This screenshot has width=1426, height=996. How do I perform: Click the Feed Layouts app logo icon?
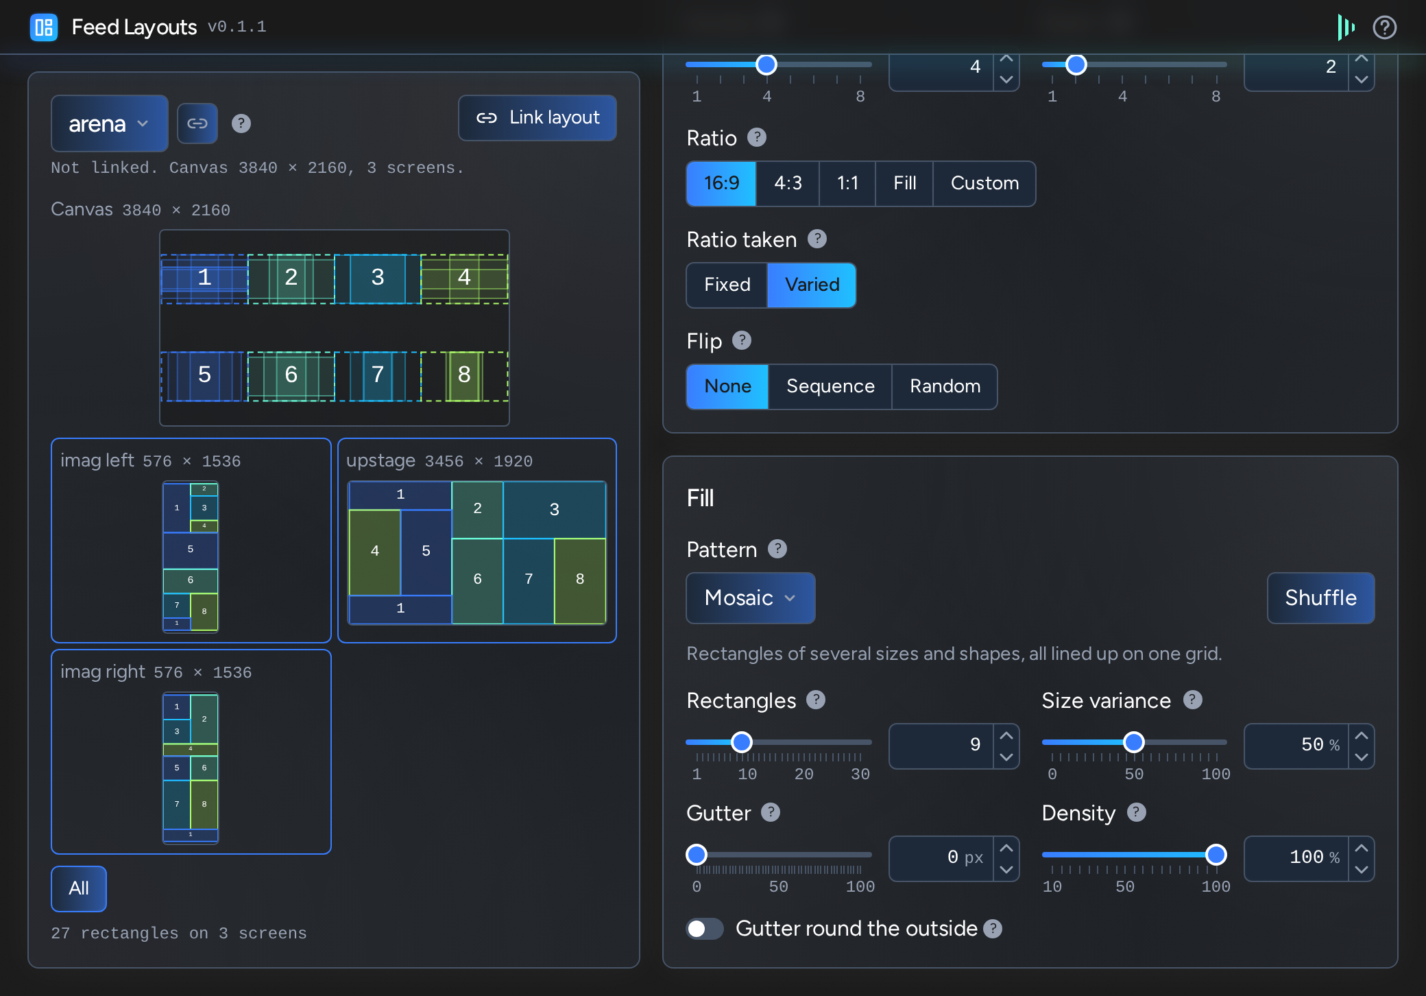(x=44, y=27)
